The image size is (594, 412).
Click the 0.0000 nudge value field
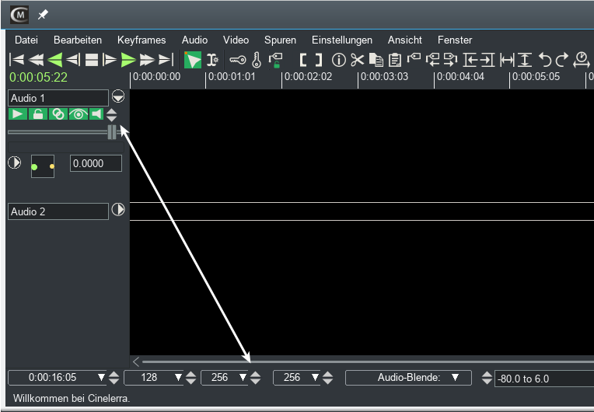click(x=96, y=163)
